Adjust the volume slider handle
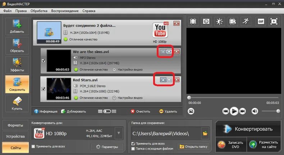The image size is (284, 155). coord(278,111)
